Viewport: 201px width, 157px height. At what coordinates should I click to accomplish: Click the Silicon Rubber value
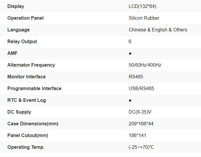click(x=144, y=18)
